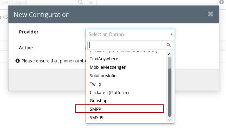226x128 pixels.
Task: Click the provider list scroll up arrow
Action: [170, 54]
